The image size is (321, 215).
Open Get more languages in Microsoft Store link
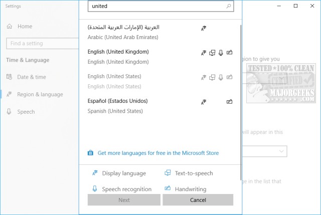click(158, 153)
